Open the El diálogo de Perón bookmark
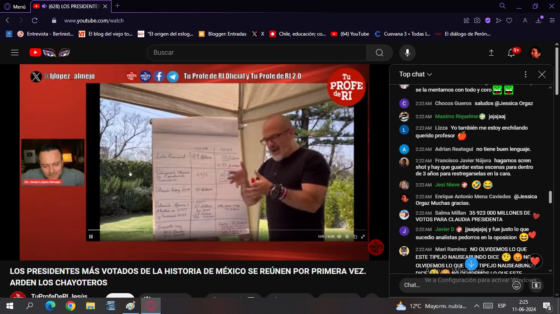Screen dimensions: 560x314 tap(463, 34)
